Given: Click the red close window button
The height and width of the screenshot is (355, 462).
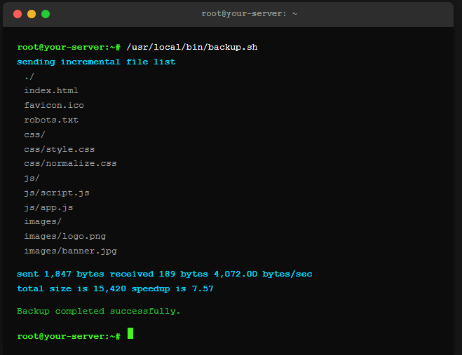Looking at the screenshot, I should click(18, 14).
